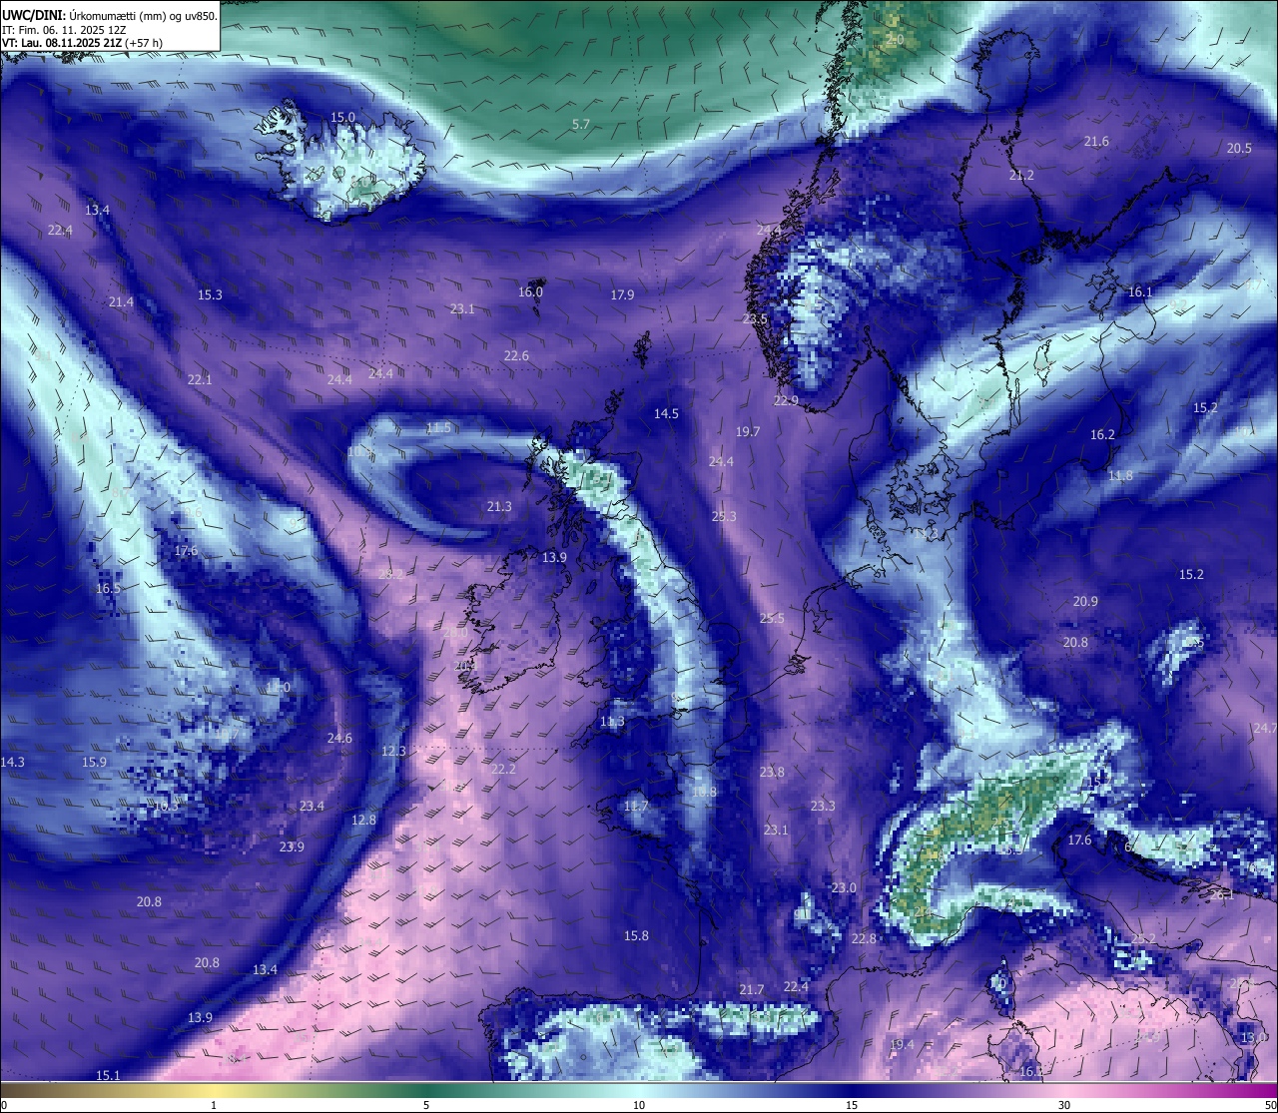Click the 20.9 value label

tap(1085, 601)
